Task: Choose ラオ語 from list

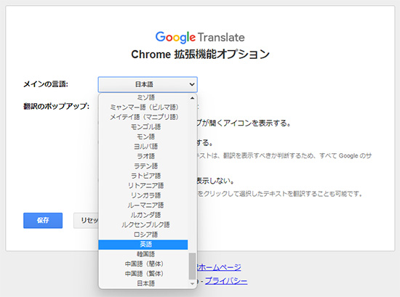Action: click(143, 156)
